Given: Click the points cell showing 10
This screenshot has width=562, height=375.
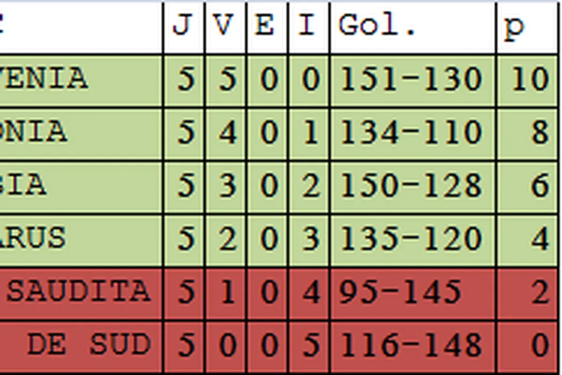Looking at the screenshot, I should 527,80.
